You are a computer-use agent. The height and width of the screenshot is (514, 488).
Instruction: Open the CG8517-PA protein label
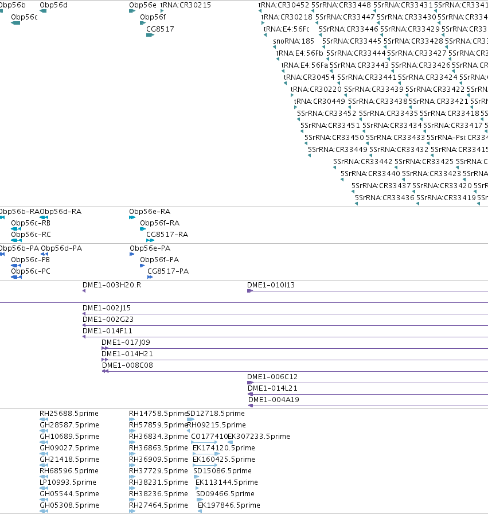168,271
